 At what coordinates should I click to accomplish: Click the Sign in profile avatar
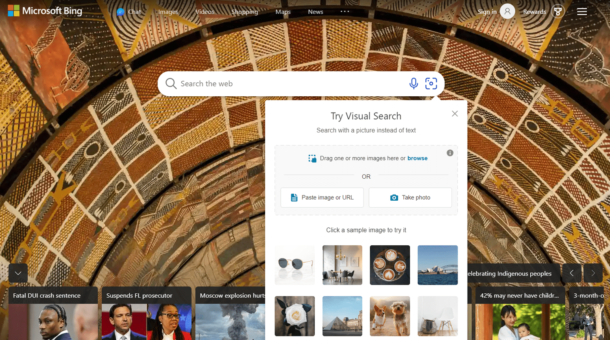click(x=507, y=12)
